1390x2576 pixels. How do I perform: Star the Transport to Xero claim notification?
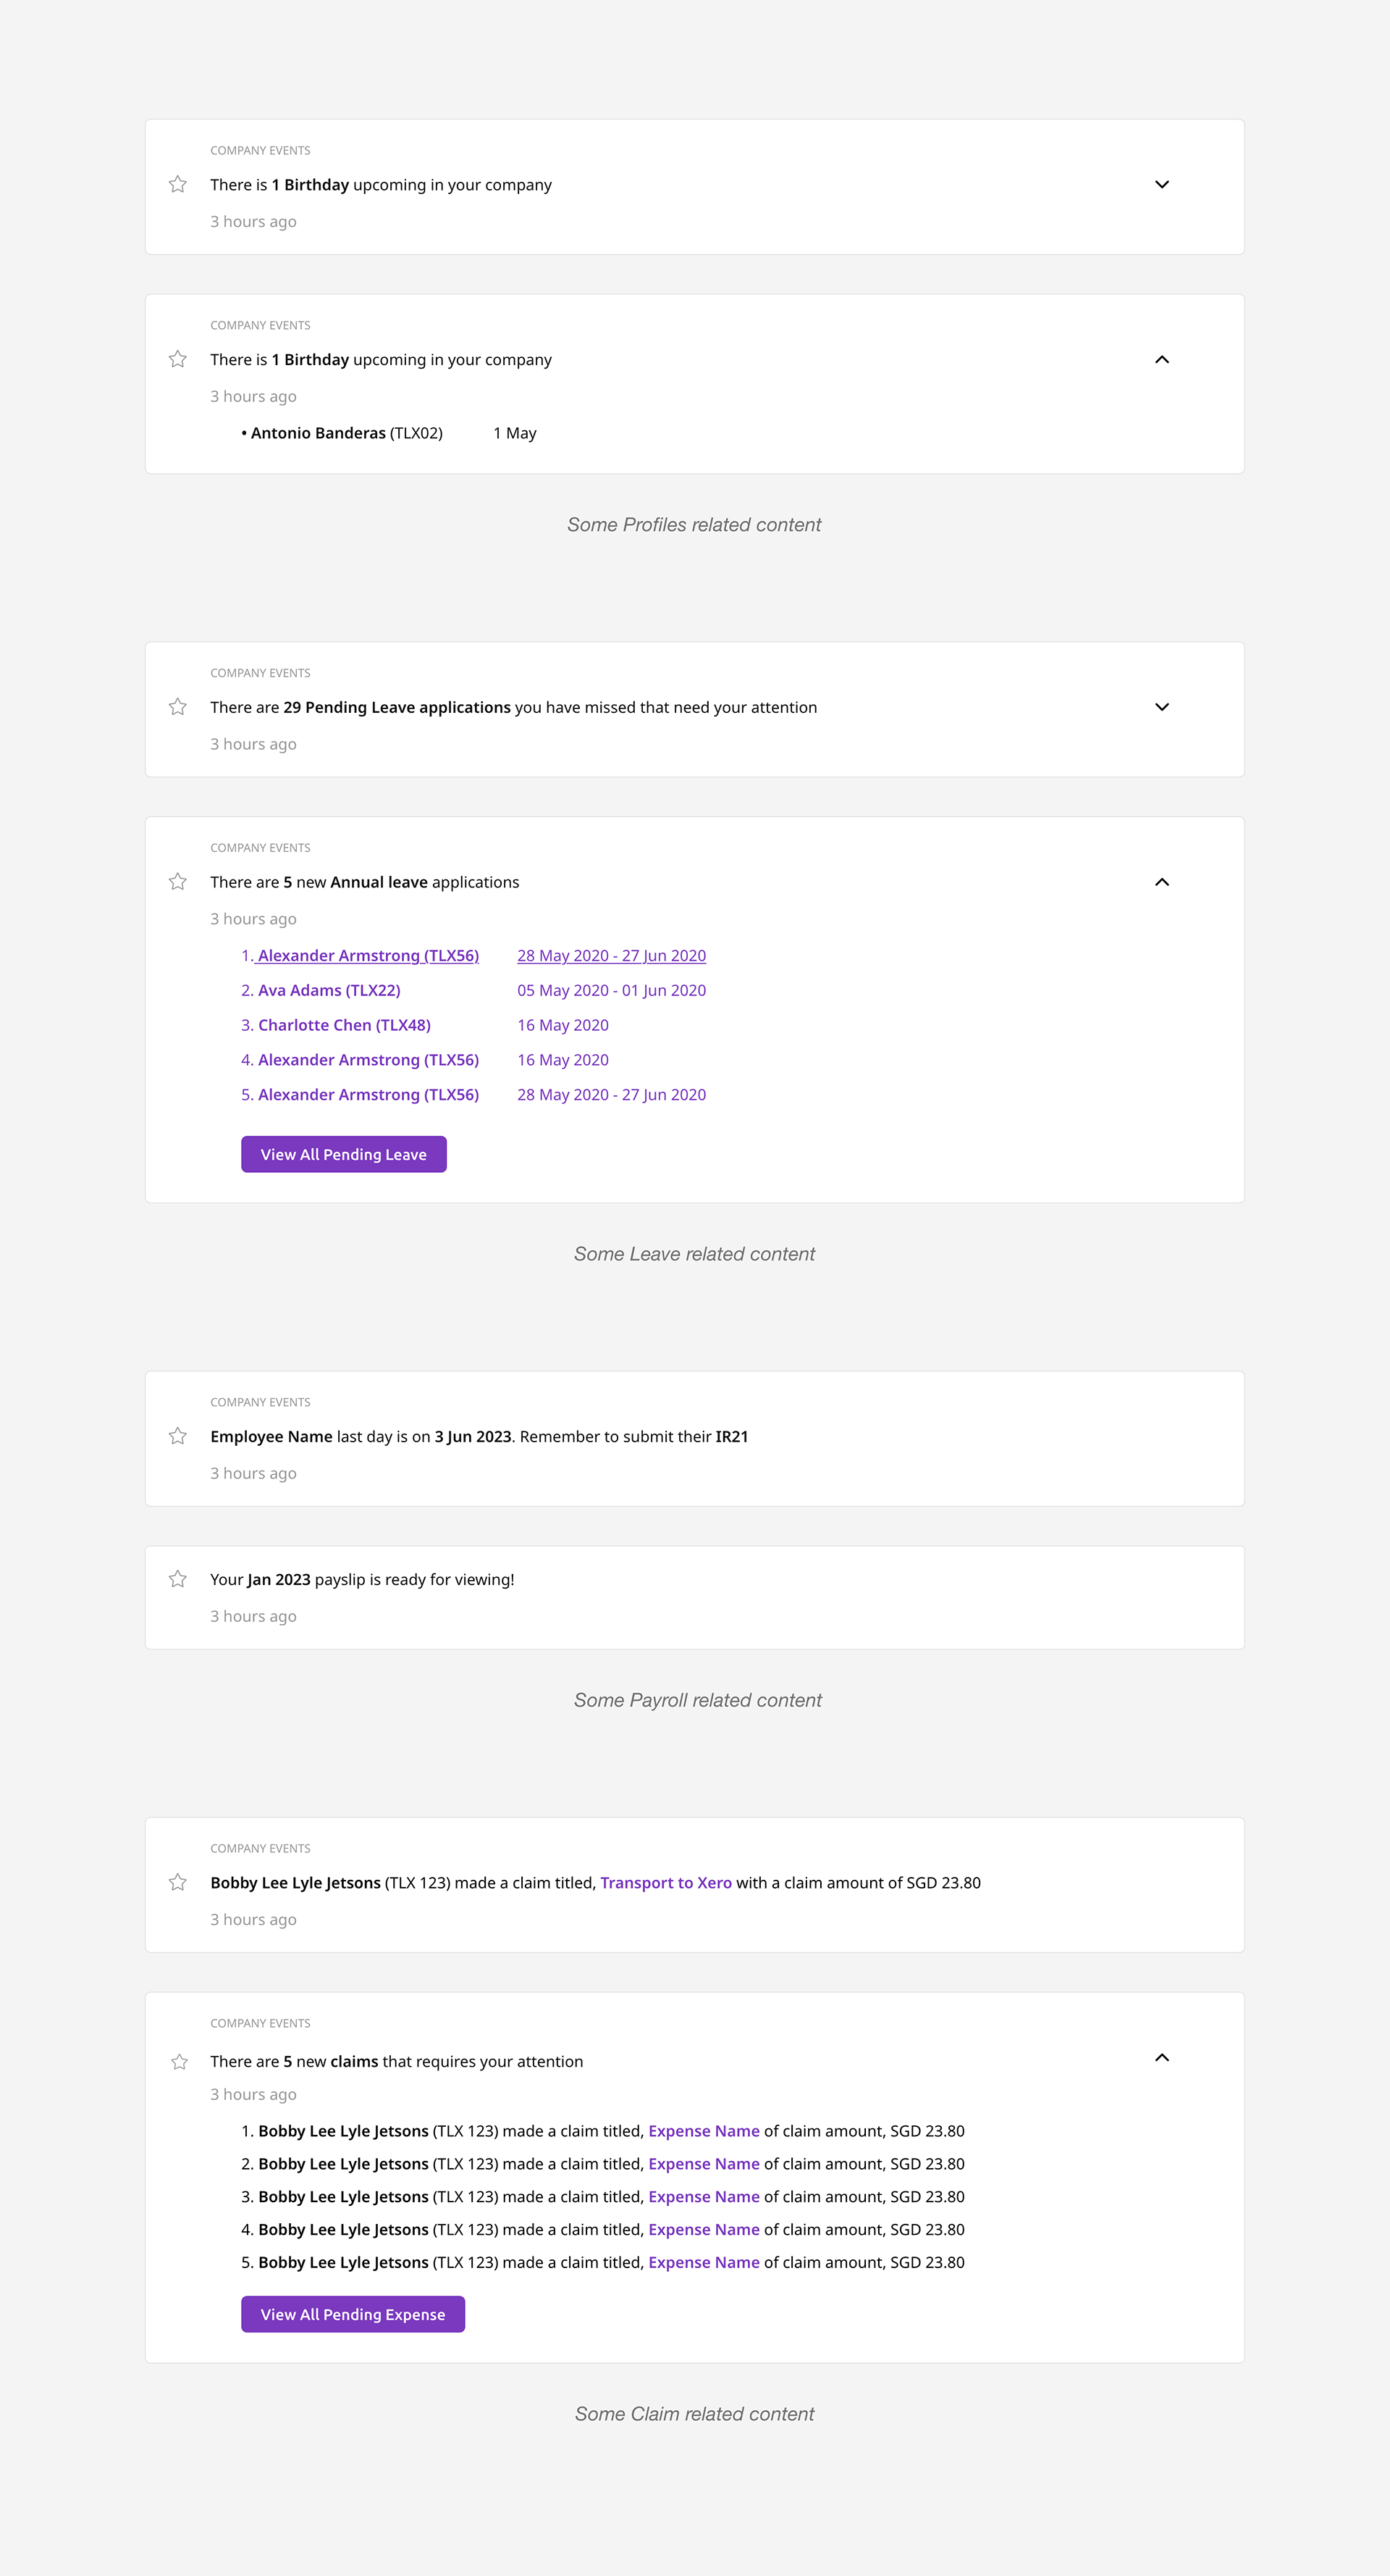(x=178, y=1882)
